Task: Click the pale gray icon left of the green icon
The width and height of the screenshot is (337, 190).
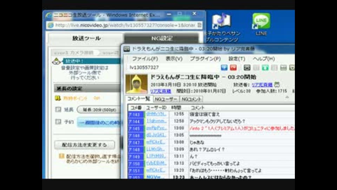Action: [256, 68]
